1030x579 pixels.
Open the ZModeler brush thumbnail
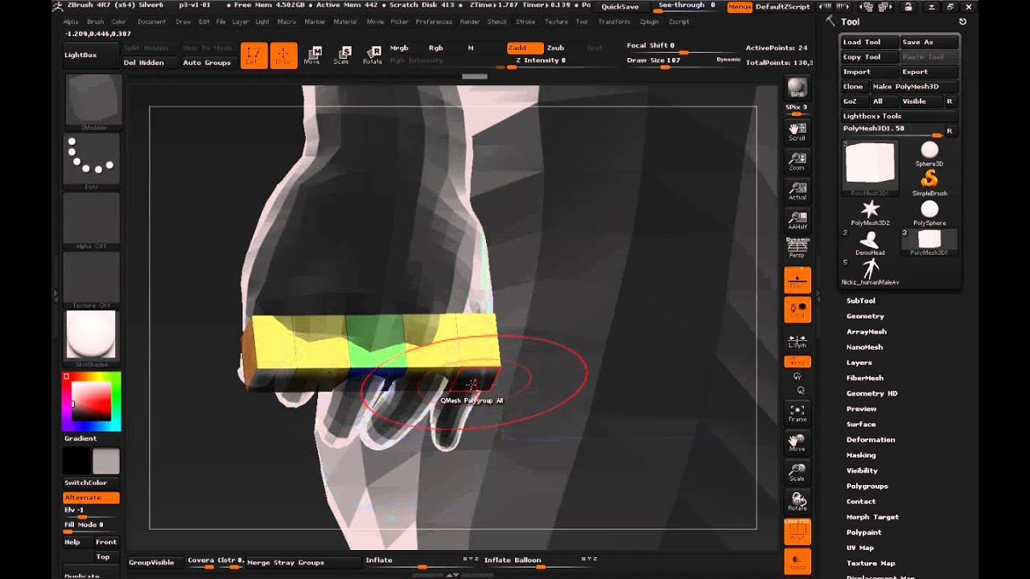93,101
